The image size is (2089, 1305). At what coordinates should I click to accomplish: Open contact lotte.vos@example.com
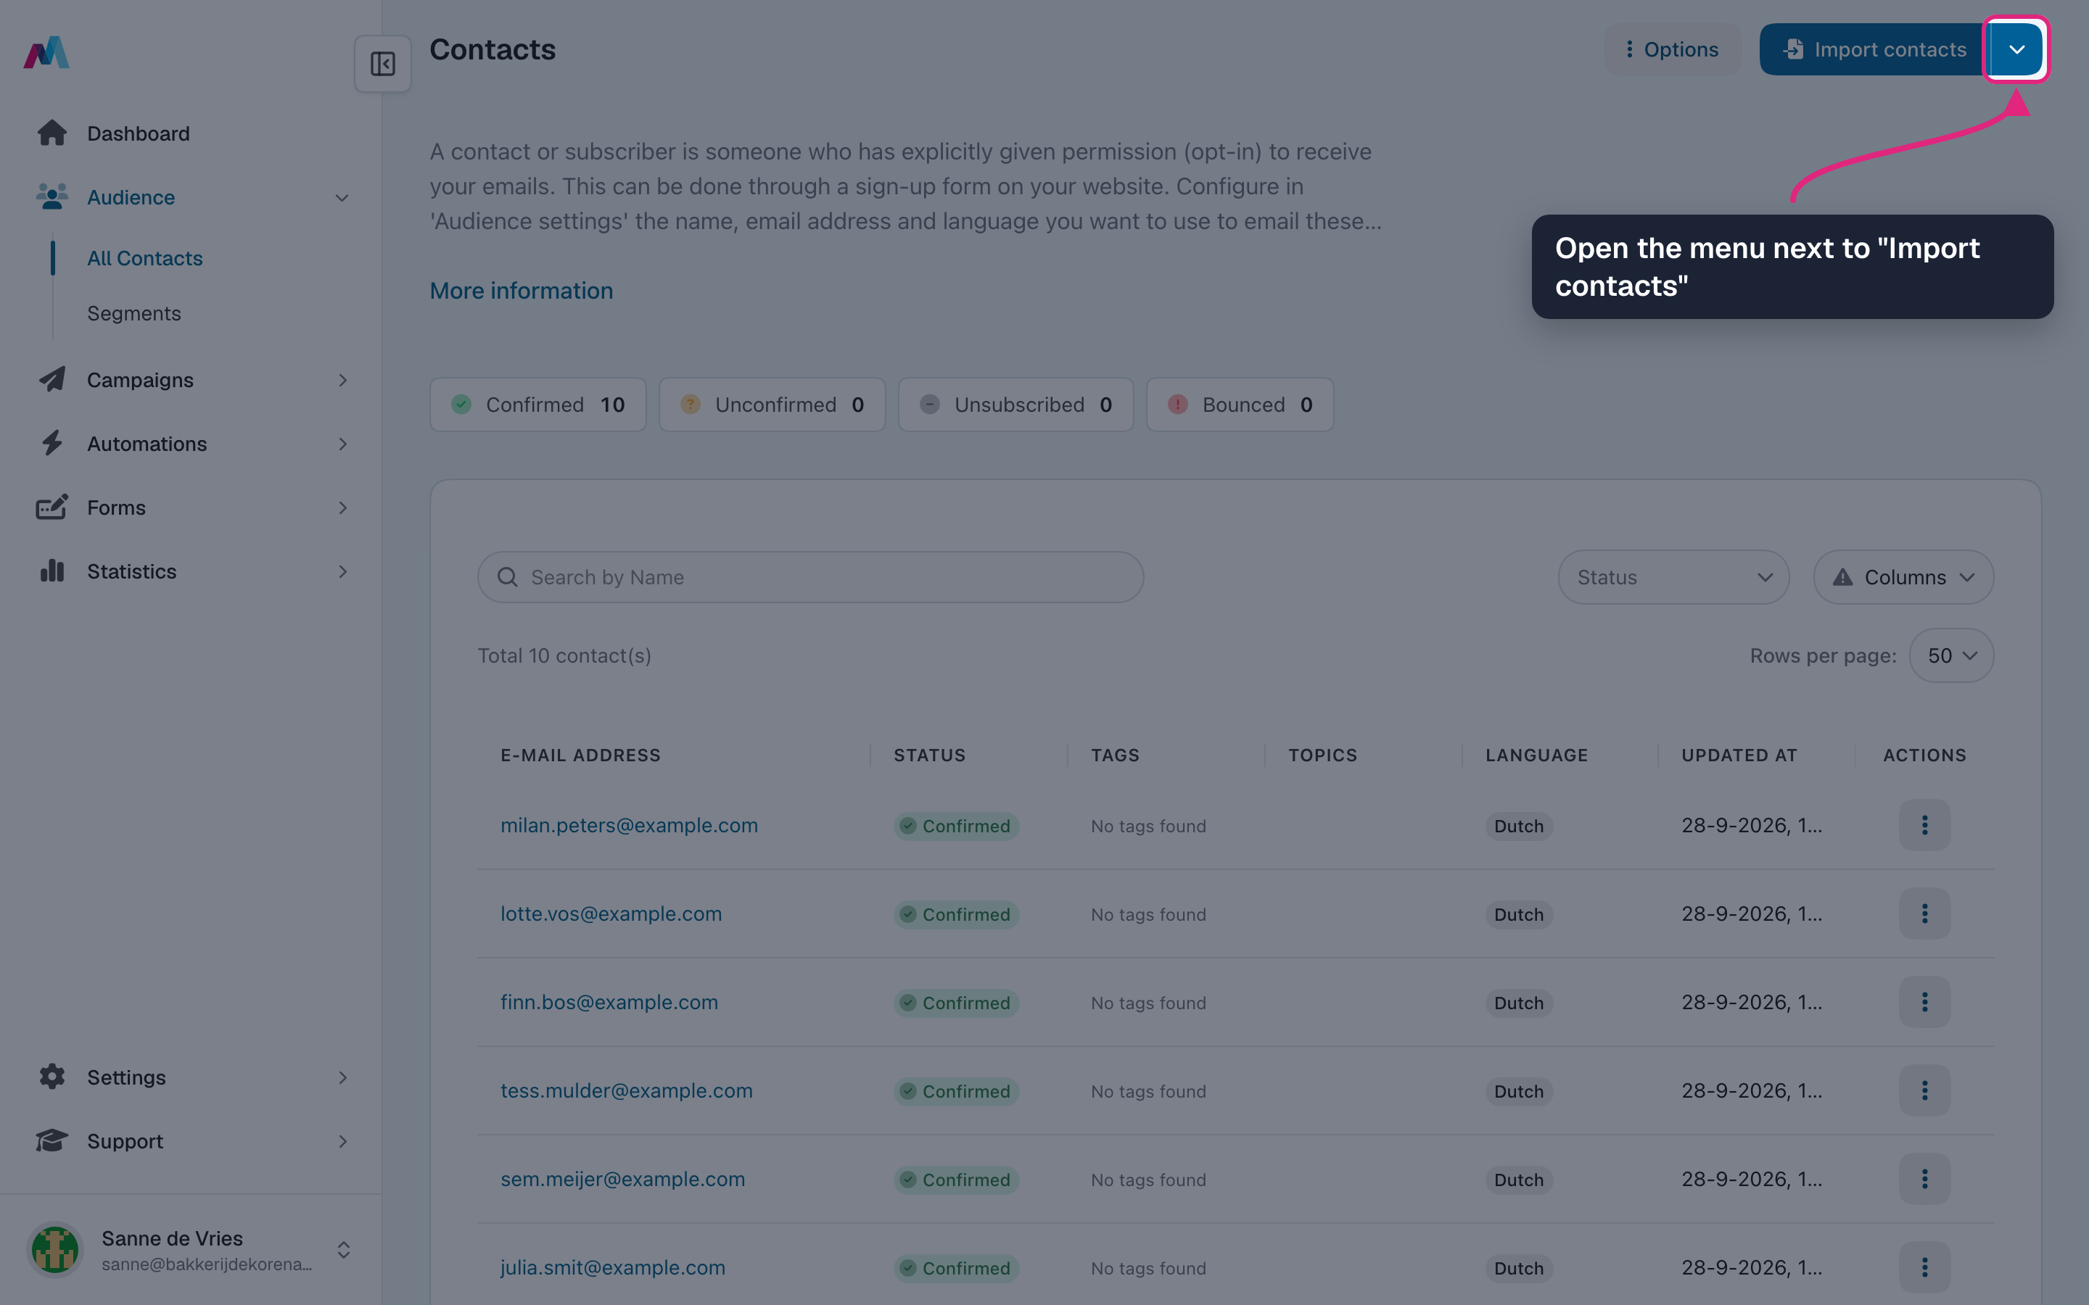(611, 914)
